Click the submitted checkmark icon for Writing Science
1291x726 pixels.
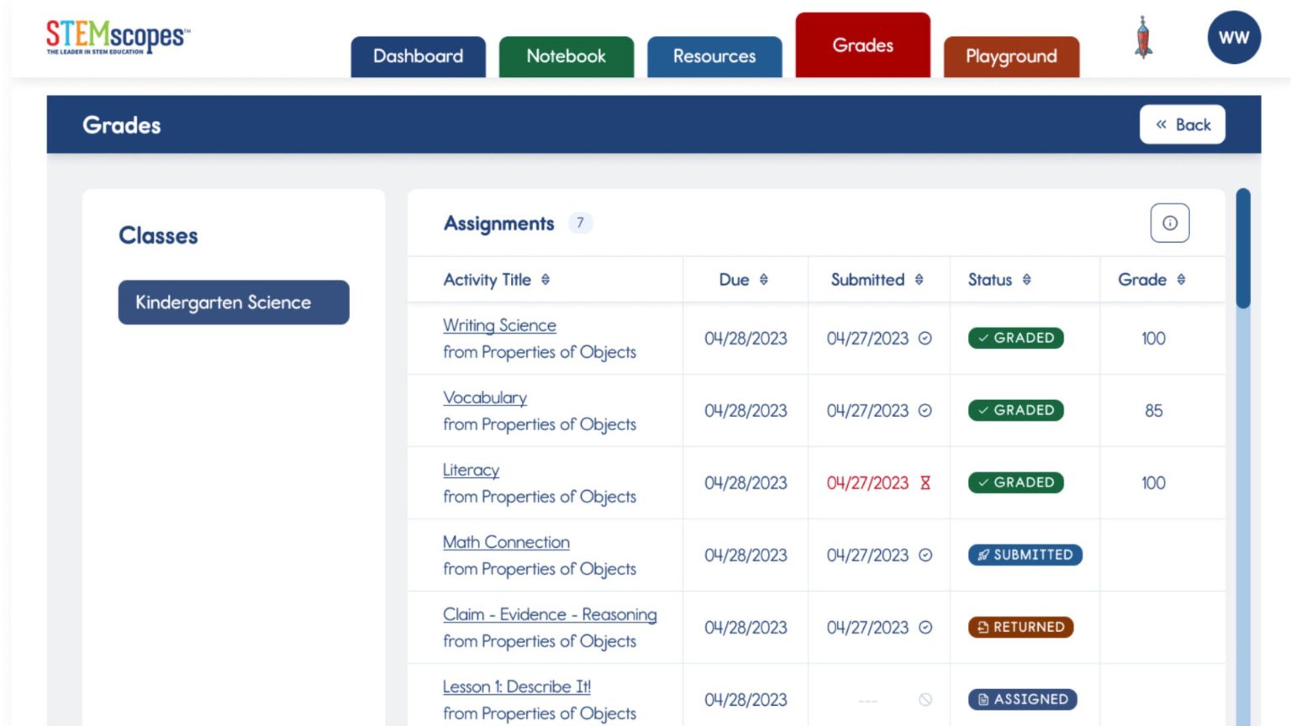pyautogui.click(x=925, y=339)
